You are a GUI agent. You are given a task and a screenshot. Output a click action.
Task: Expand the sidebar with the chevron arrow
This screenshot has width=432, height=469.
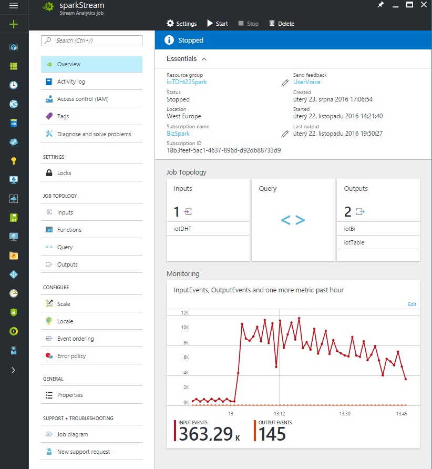pos(14,370)
